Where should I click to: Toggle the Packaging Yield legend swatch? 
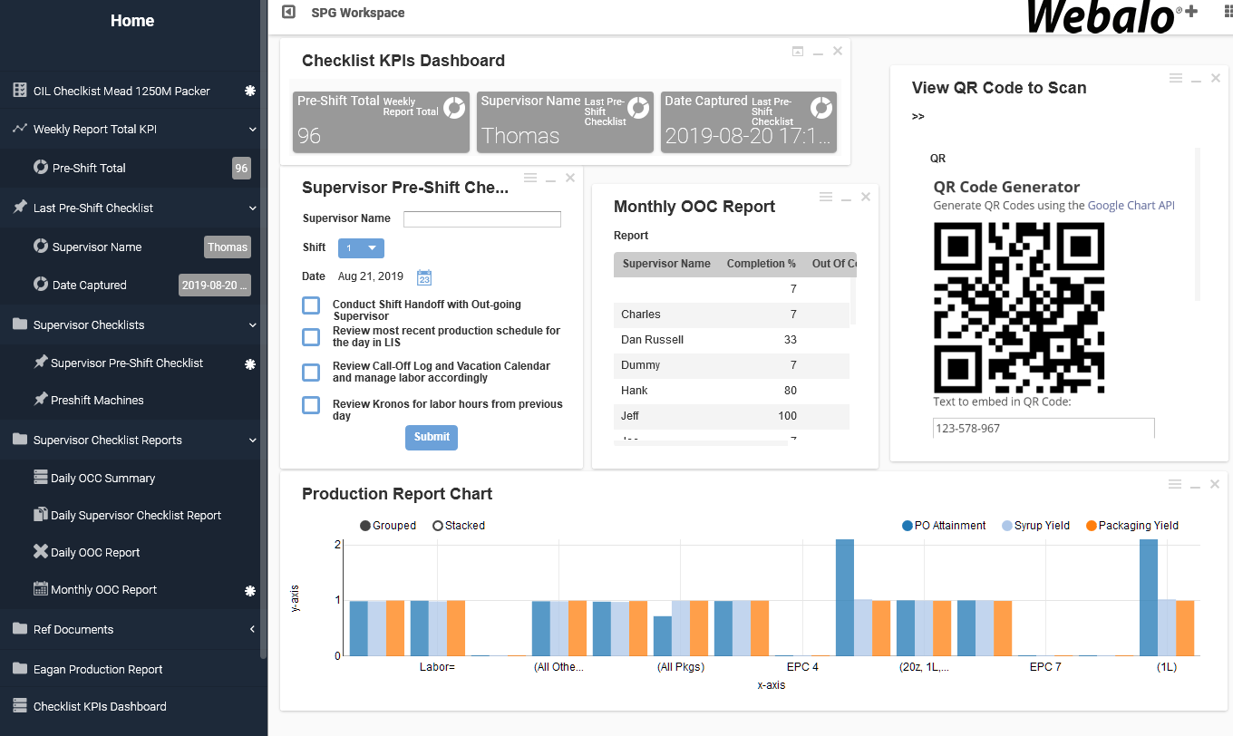point(1092,526)
